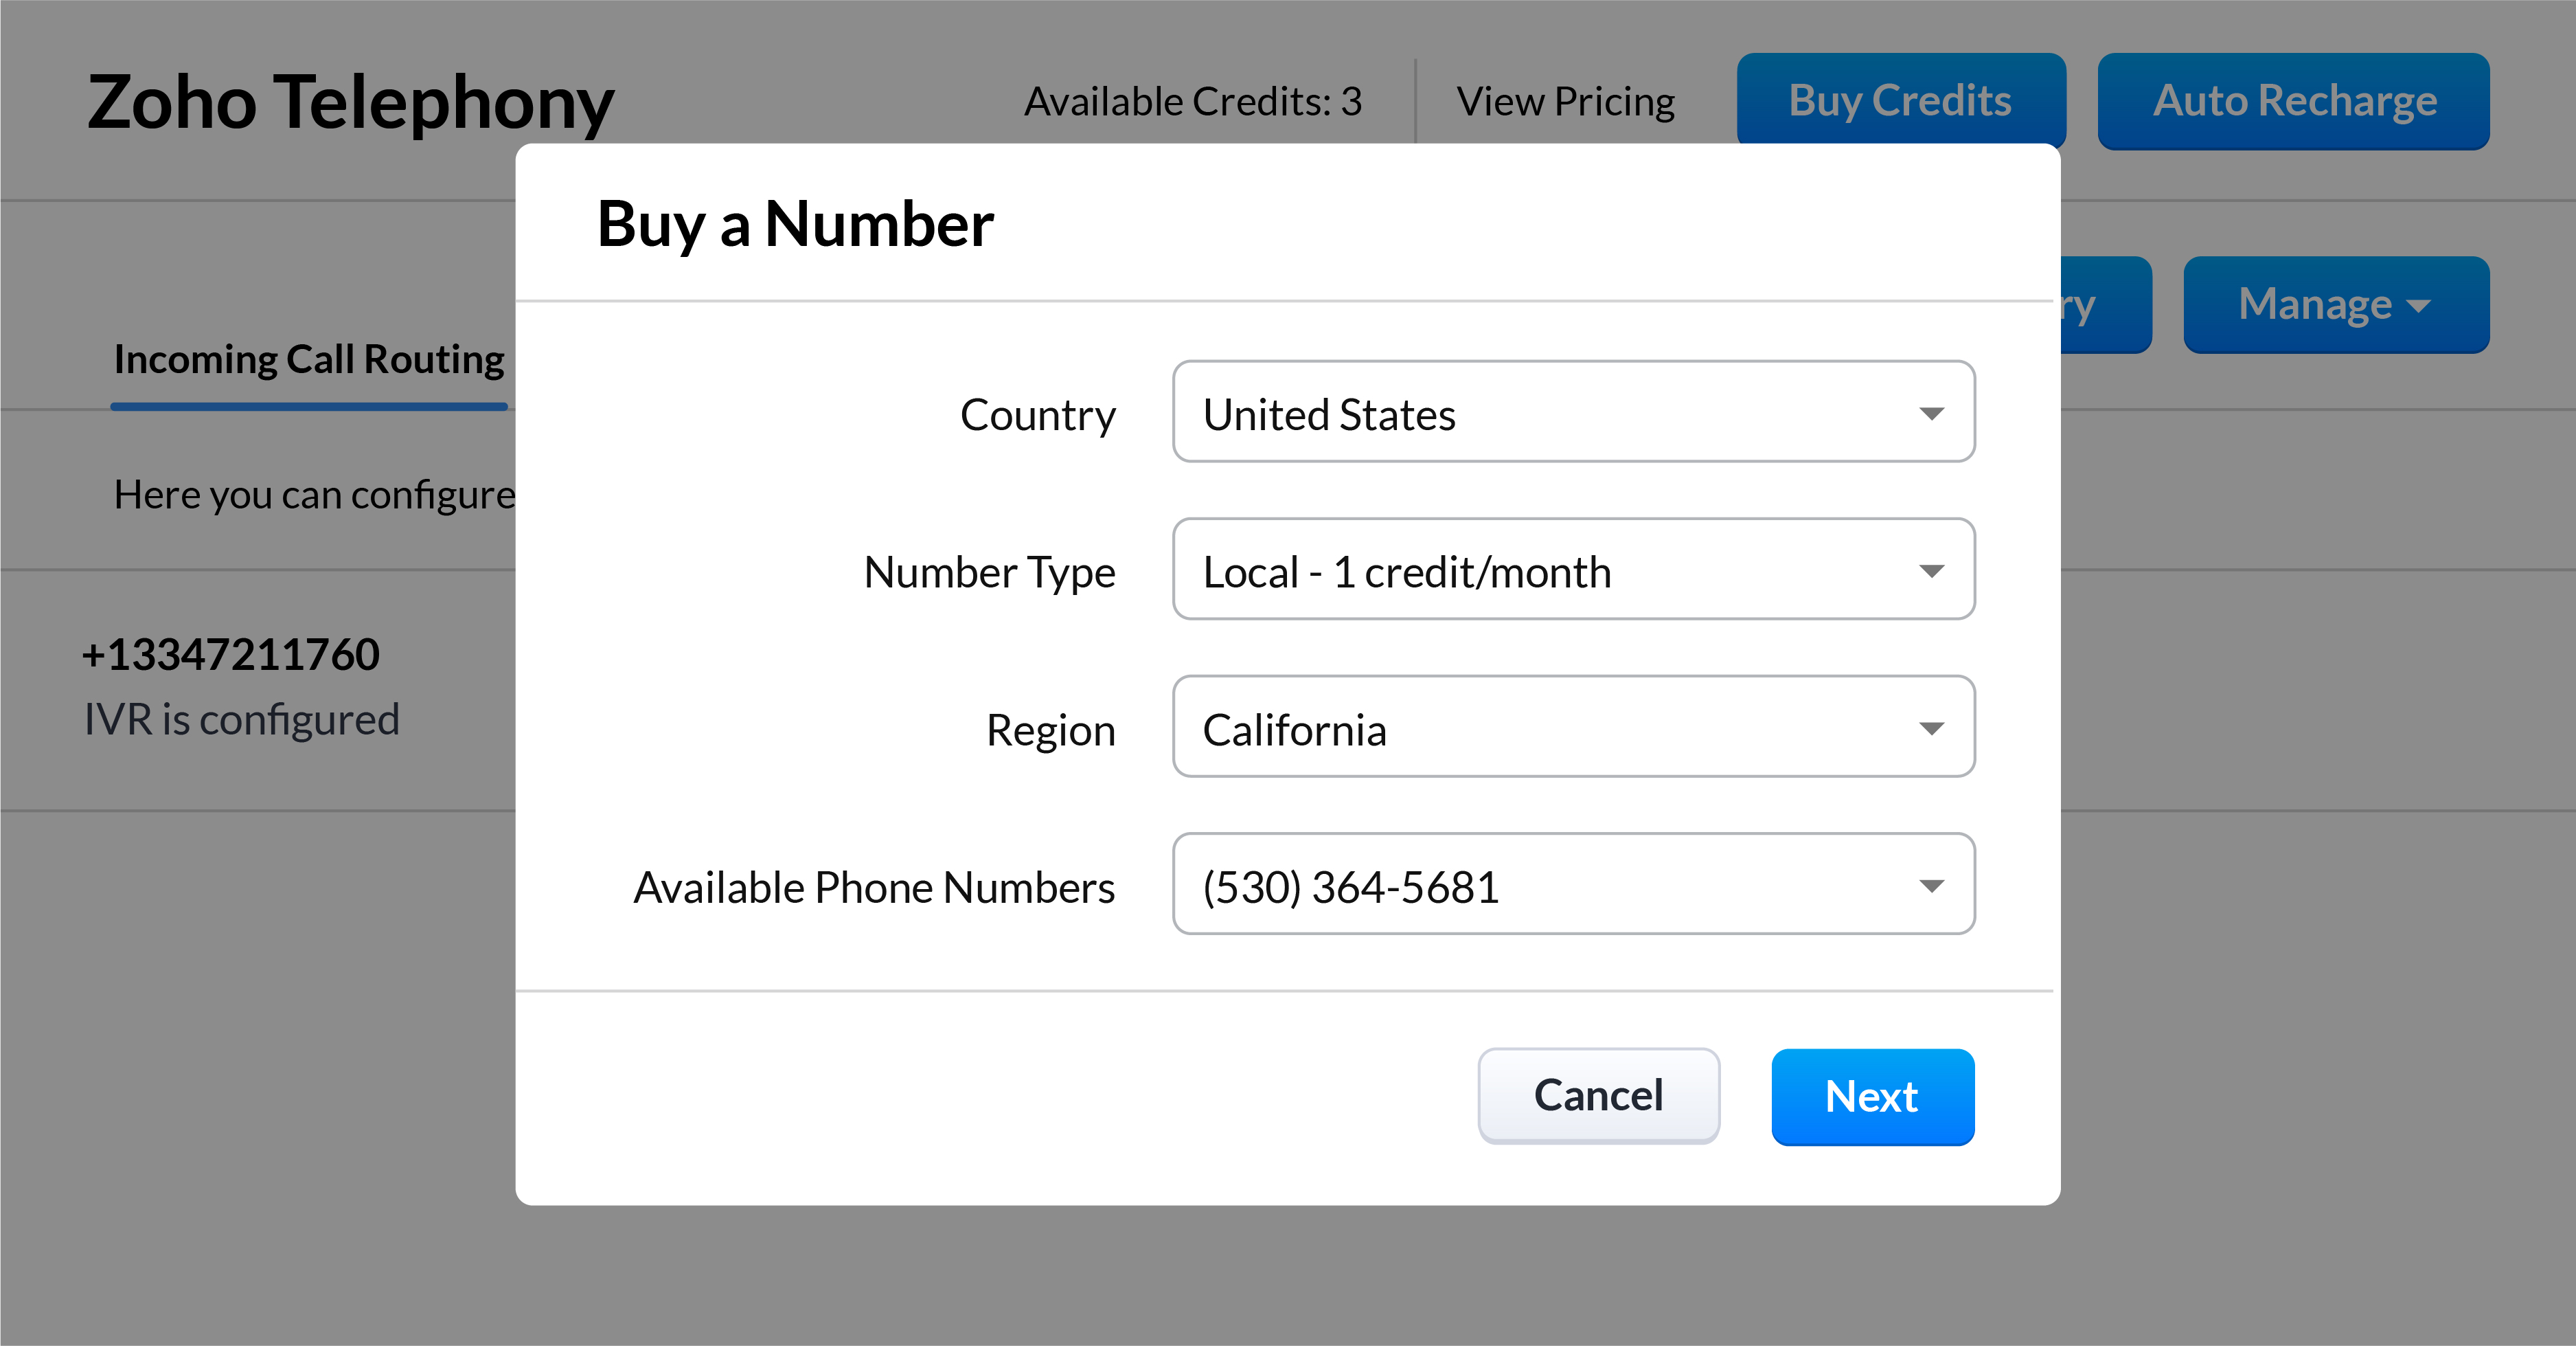This screenshot has height=1346, width=2576.
Task: Click the Available Credits: 3 label
Action: tap(1192, 101)
